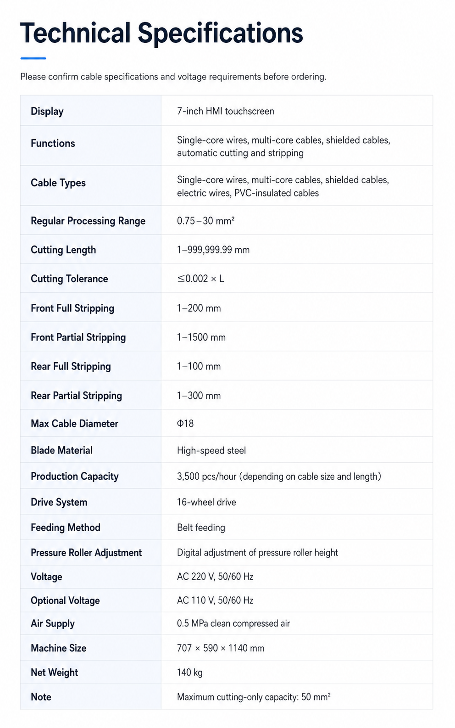Screen dimensions: 455x728
Task: Select the Front Full Stripping row label
Action: point(72,308)
